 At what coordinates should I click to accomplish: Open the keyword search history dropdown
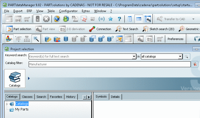point(134,56)
